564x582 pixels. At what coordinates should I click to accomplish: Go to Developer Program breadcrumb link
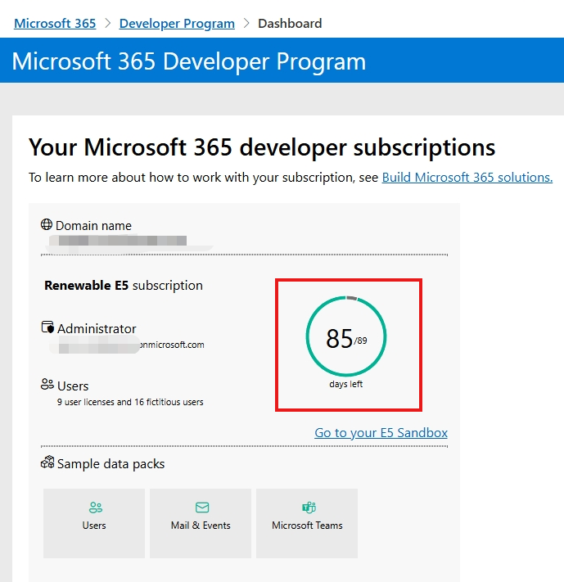(x=177, y=24)
